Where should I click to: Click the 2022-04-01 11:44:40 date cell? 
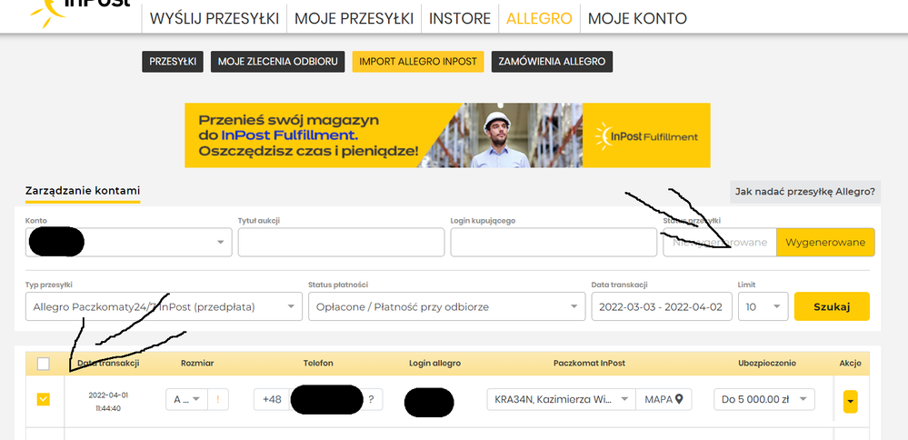click(x=108, y=401)
